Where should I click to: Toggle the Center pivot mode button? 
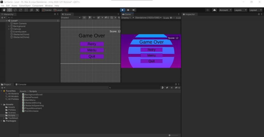click(47, 10)
